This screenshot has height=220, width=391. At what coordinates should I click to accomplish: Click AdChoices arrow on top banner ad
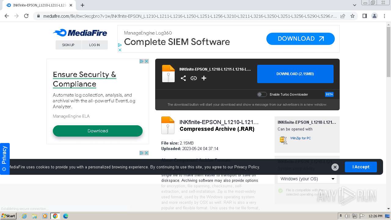click(x=120, y=45)
